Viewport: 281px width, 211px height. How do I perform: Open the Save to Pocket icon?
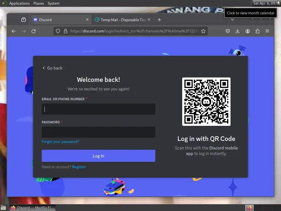click(x=227, y=31)
